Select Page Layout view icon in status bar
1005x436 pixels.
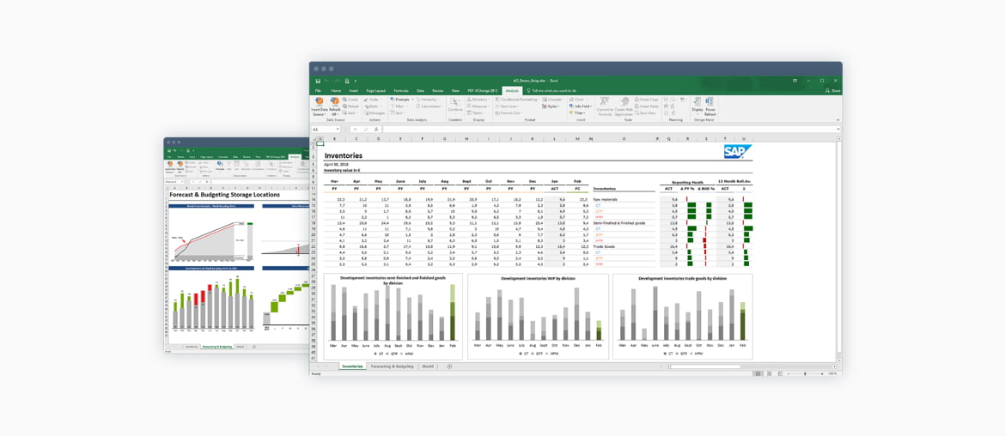769,373
